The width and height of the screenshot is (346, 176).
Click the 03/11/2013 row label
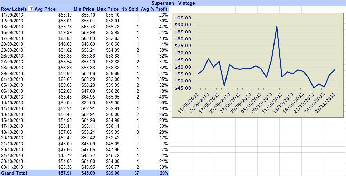click(12, 167)
